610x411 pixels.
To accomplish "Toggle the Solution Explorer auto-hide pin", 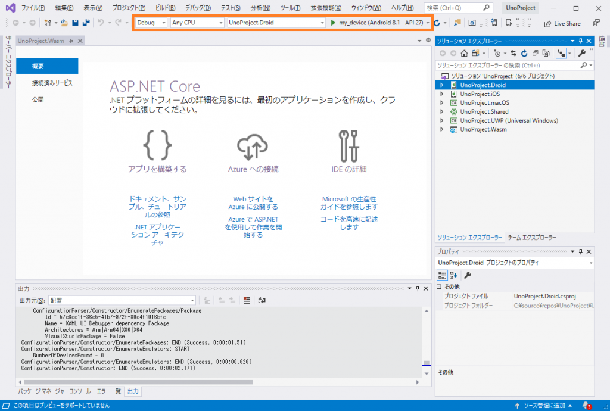I will 580,41.
